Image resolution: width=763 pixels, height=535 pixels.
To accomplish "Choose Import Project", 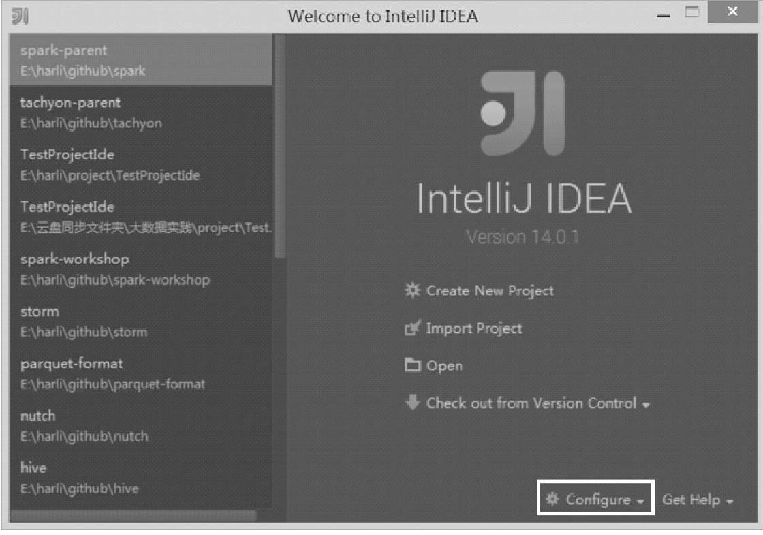I will point(473,328).
